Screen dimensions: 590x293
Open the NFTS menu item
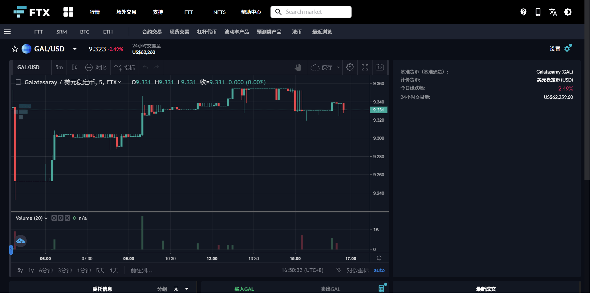tap(219, 12)
